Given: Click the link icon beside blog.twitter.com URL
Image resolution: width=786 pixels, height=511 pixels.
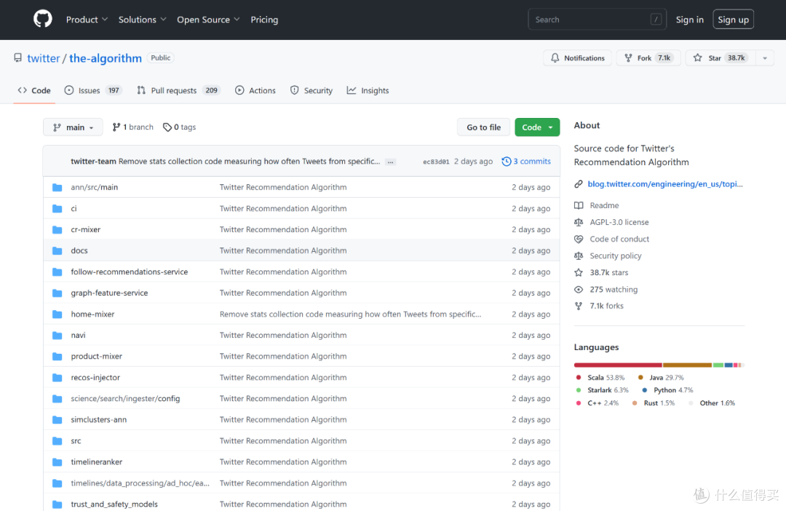Looking at the screenshot, I should click(579, 184).
